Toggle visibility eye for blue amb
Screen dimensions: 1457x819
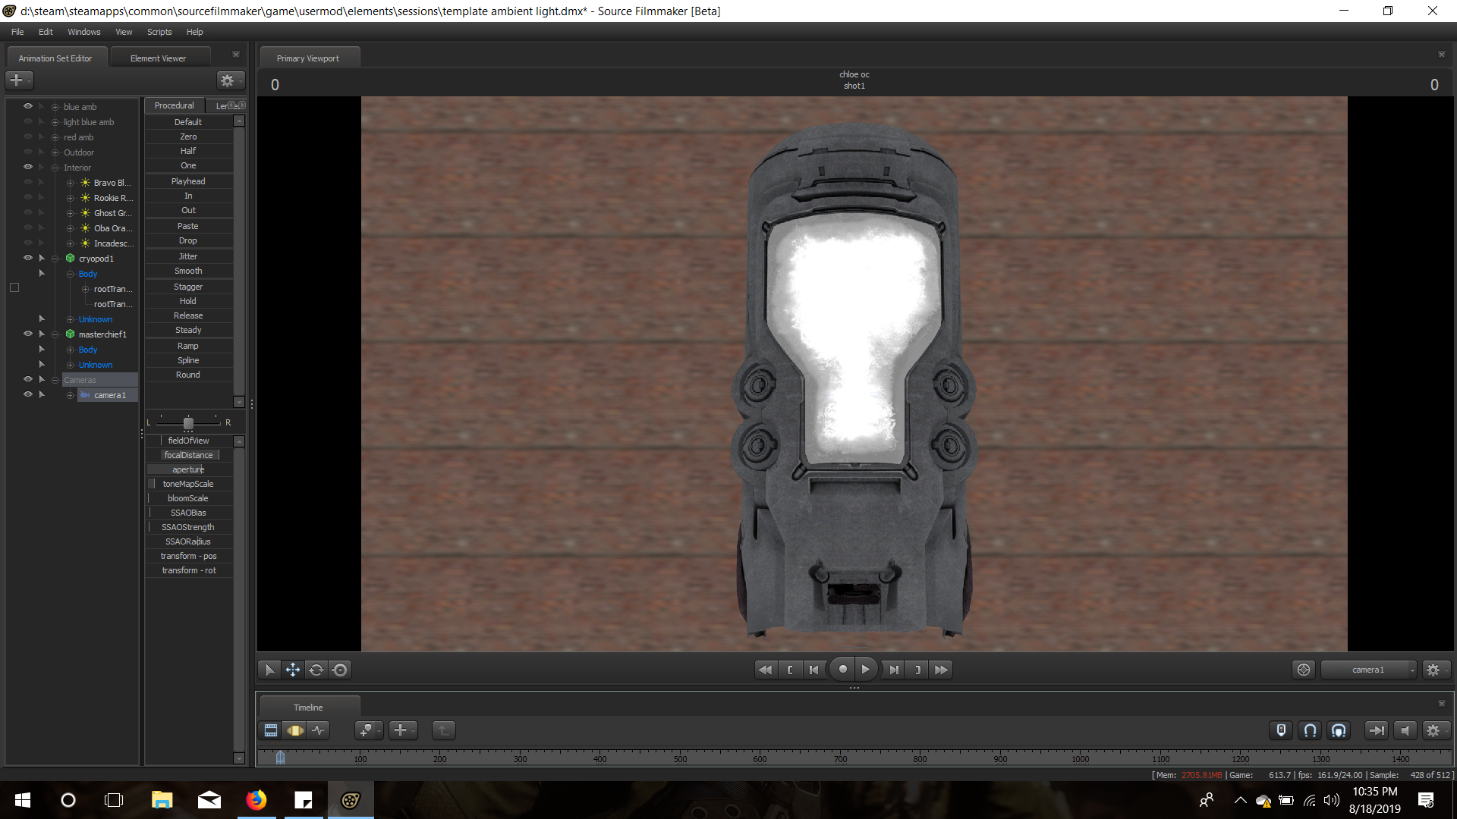pos(28,106)
